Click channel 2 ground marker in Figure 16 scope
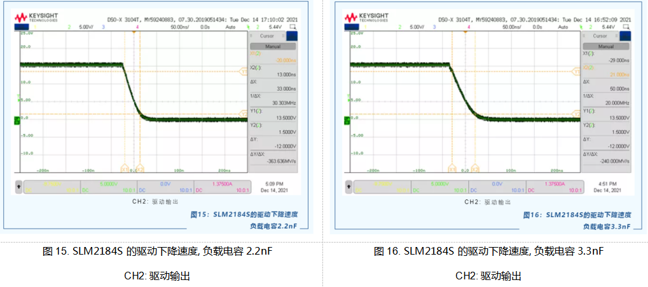This screenshot has width=648, height=287. pyautogui.click(x=347, y=120)
